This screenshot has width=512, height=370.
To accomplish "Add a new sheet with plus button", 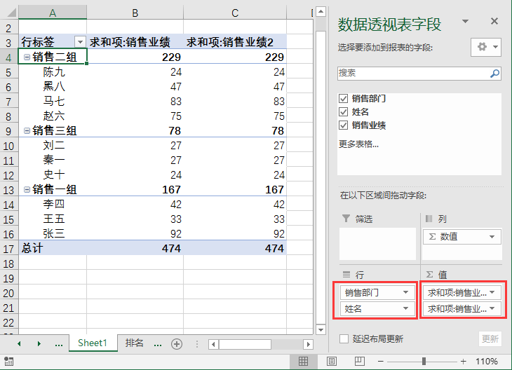I will pyautogui.click(x=177, y=344).
